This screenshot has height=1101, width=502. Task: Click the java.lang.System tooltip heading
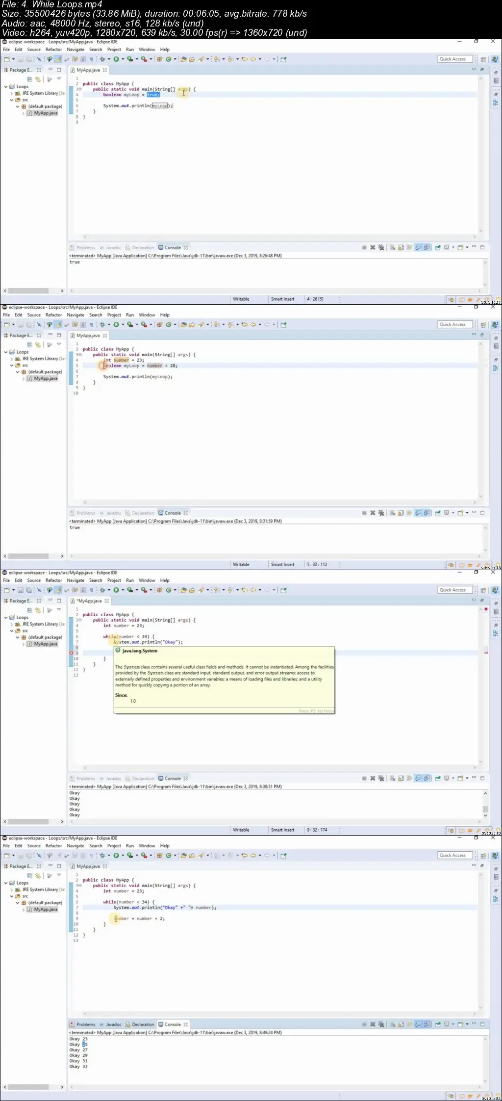[x=140, y=651]
